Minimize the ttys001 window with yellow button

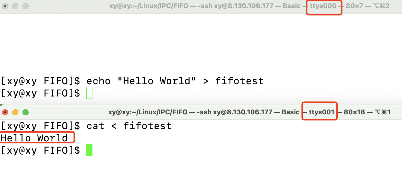15,112
